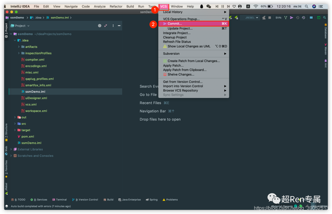This screenshot has width=332, height=214.
Task: Collapse ssmDemo root project node
Action: 11,34
